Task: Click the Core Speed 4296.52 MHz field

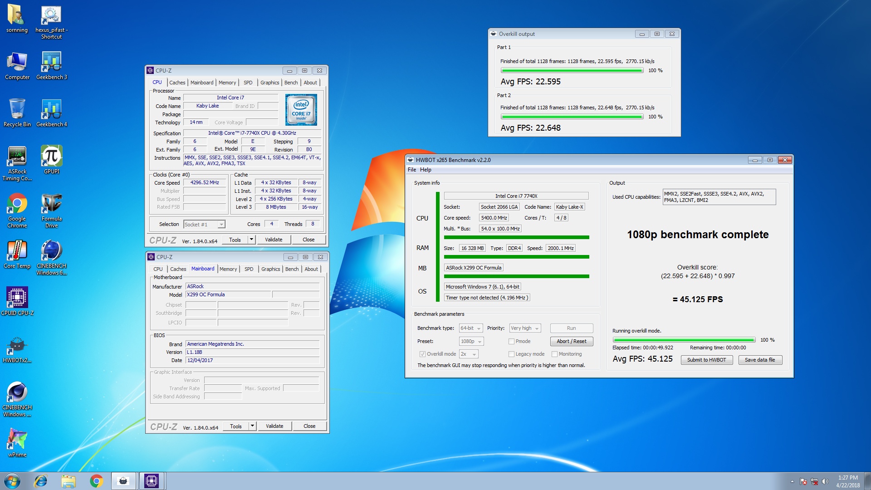Action: tap(205, 182)
